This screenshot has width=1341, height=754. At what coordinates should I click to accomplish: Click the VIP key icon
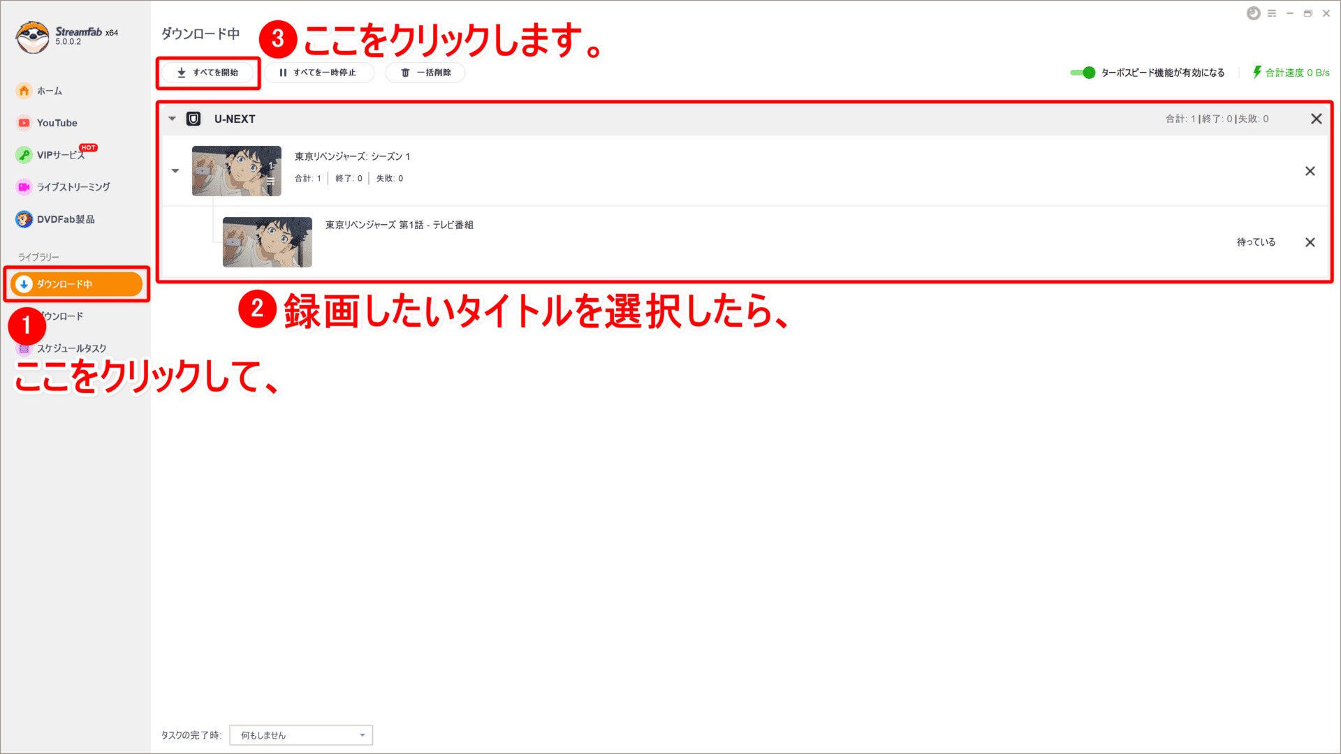(24, 155)
